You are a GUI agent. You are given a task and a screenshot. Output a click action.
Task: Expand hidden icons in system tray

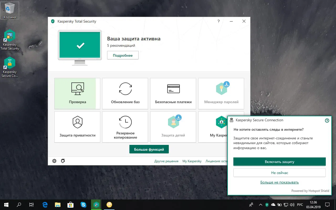pyautogui.click(x=261, y=204)
